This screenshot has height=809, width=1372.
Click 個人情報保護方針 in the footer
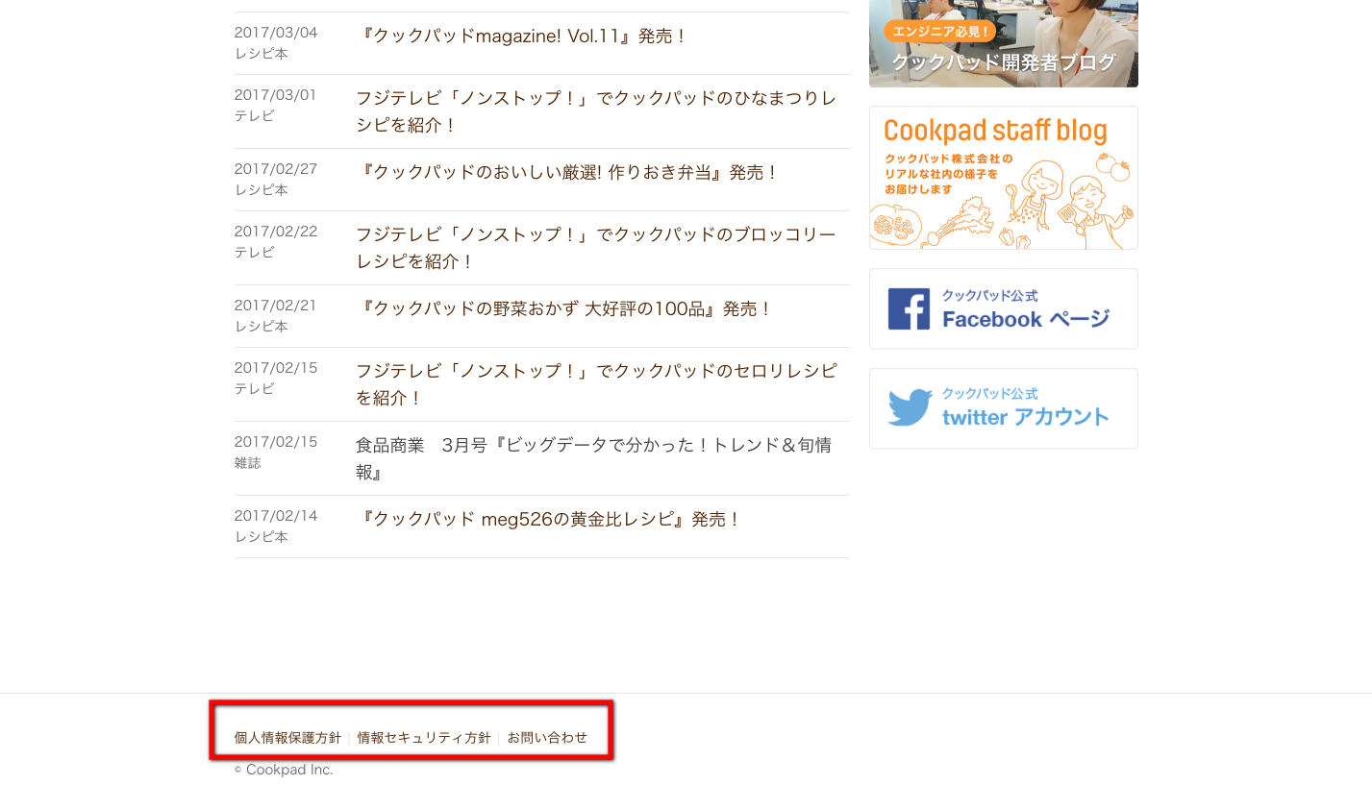point(287,738)
